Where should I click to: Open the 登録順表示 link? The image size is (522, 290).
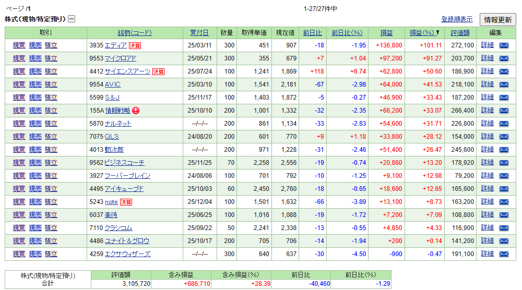click(x=457, y=19)
